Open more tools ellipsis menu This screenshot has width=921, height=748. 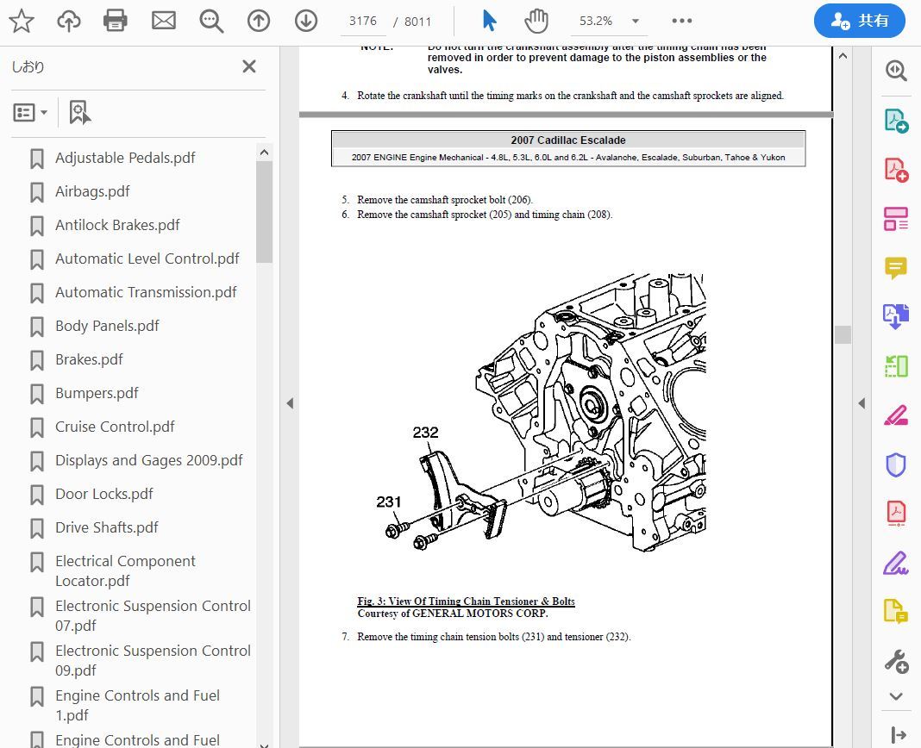tap(682, 21)
